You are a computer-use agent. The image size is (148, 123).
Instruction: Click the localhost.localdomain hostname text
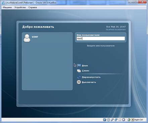(116, 29)
